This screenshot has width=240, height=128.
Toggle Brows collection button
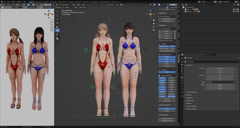(x=162, y=78)
